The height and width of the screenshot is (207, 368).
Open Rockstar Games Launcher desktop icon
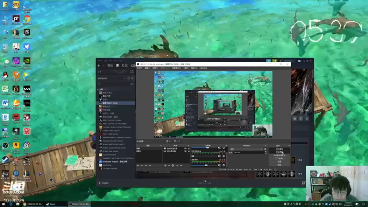tap(16, 147)
